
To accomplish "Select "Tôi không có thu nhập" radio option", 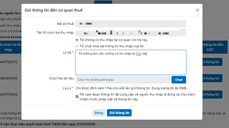I will [77, 40].
